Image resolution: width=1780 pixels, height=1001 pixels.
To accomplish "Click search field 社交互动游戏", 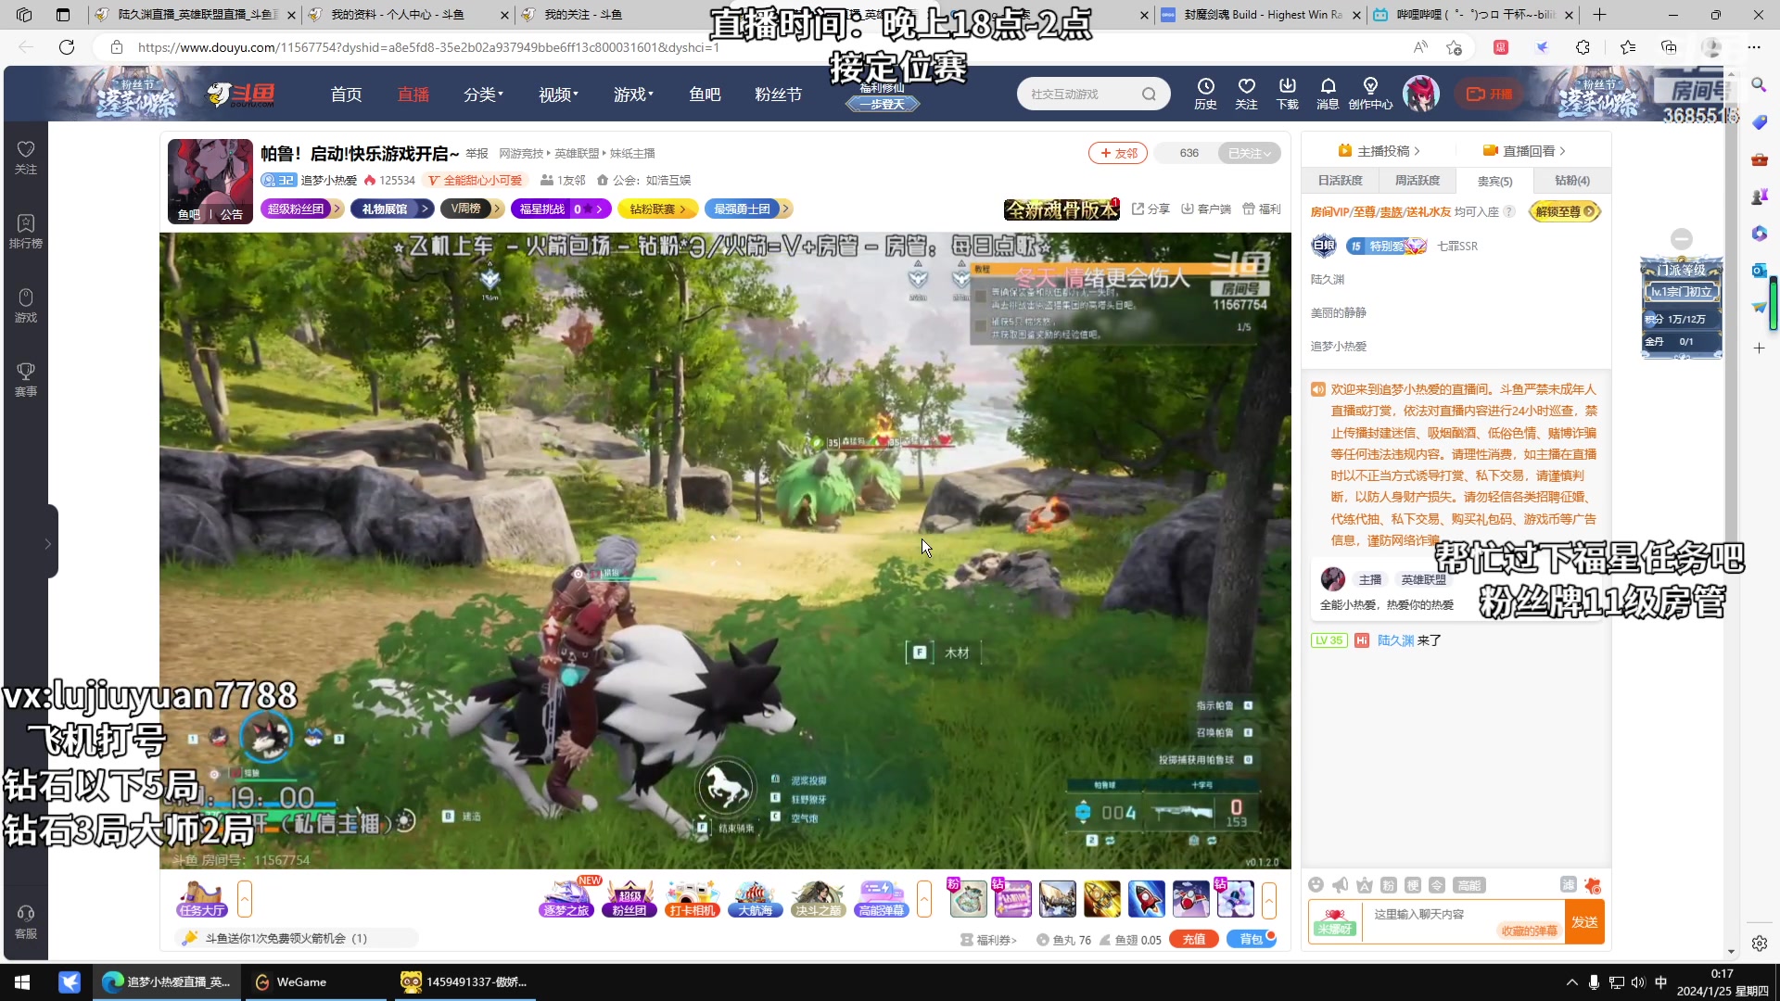I will tap(1080, 94).
